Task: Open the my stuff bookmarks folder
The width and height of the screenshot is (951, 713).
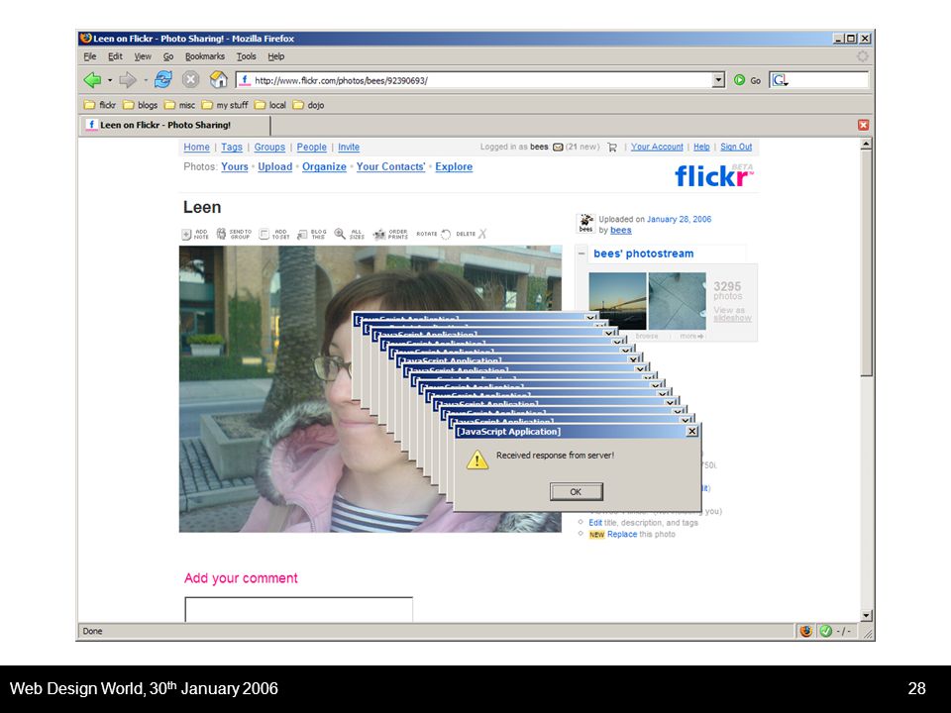Action: 225,105
